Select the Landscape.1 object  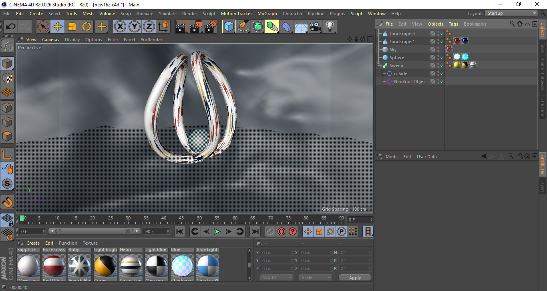[402, 42]
